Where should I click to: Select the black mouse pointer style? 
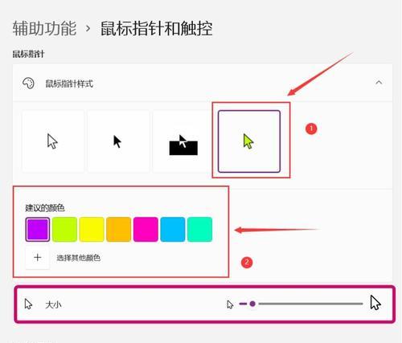tap(118, 141)
